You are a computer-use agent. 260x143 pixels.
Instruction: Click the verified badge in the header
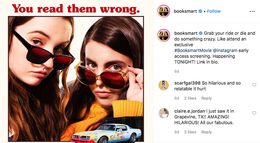click(200, 11)
